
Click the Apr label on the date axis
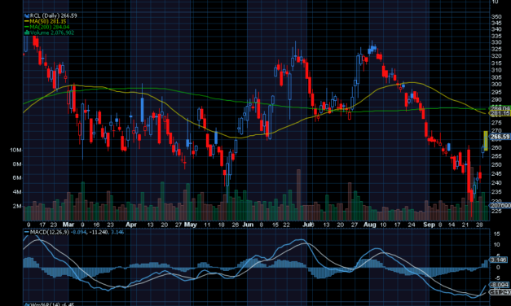(131, 225)
